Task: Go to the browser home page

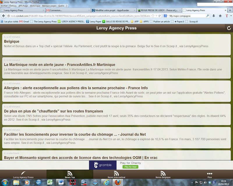Action: [x=220, y=16]
